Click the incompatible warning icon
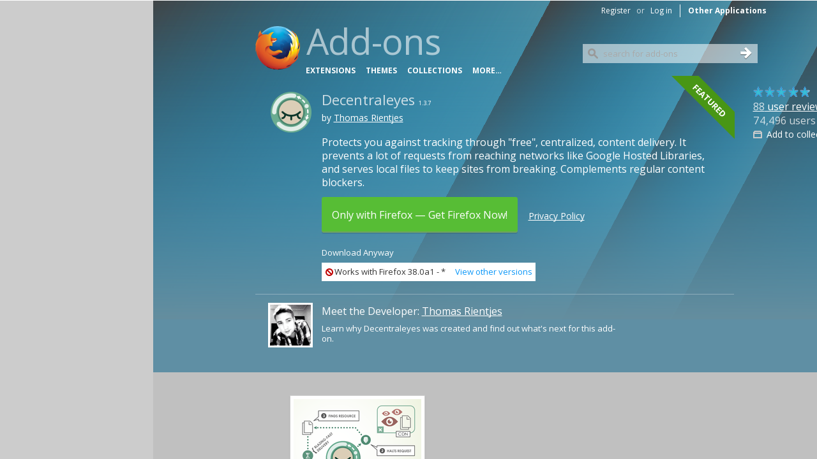 pyautogui.click(x=329, y=272)
